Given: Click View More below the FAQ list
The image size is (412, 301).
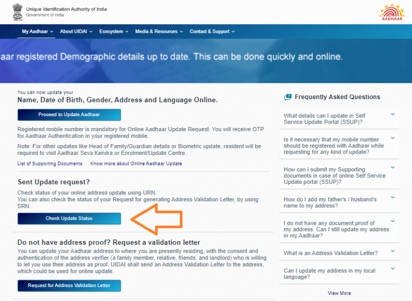Looking at the screenshot, I should pos(339,293).
